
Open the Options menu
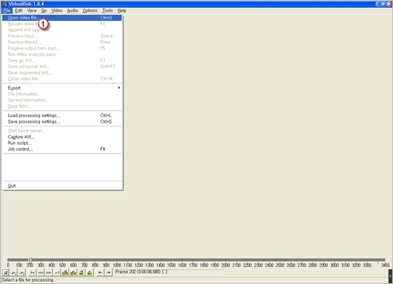click(x=90, y=11)
